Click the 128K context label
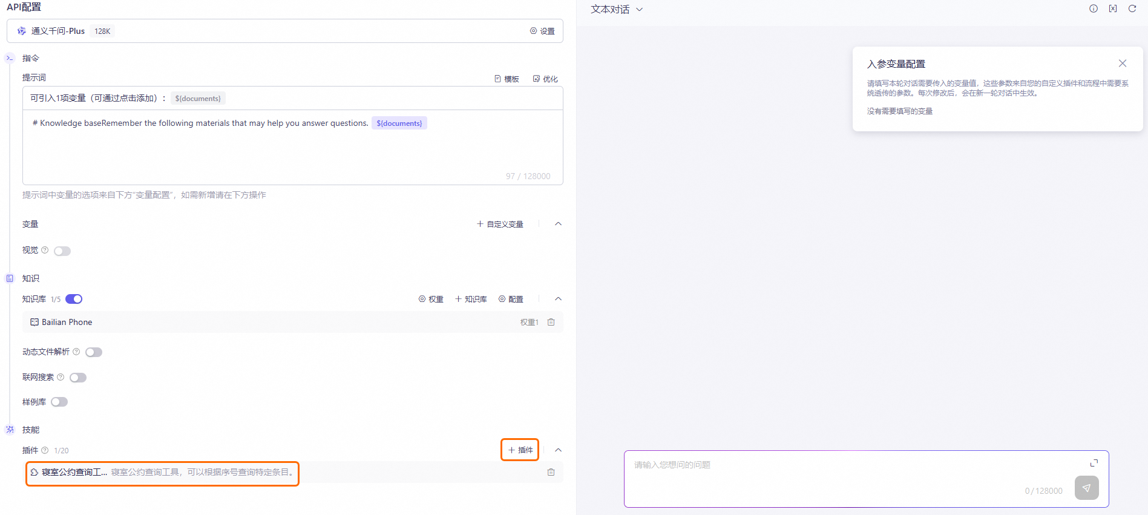 [102, 31]
